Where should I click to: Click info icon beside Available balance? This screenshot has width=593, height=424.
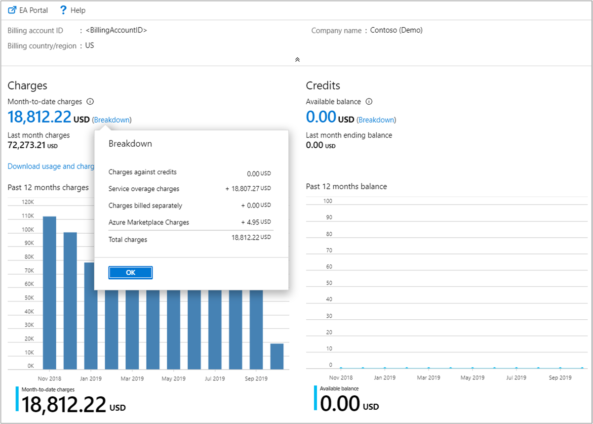tap(369, 102)
